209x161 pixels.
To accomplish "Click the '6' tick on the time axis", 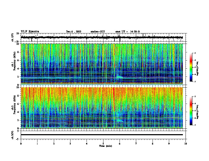I will tap(120, 144).
